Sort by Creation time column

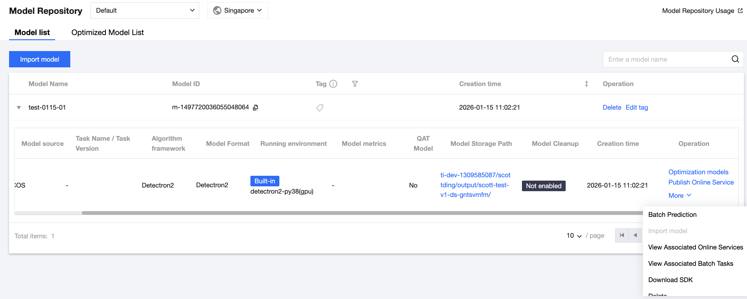click(x=586, y=84)
